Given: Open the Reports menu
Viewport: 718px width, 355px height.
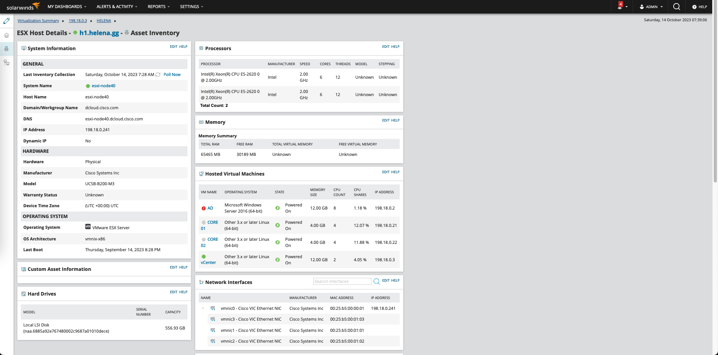Looking at the screenshot, I should [158, 7].
